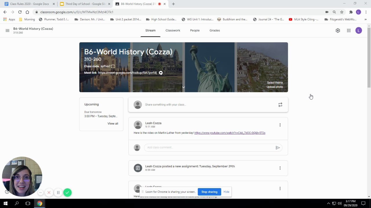Close the Third Day of School tab
This screenshot has height=208, width=371.
point(109,4)
